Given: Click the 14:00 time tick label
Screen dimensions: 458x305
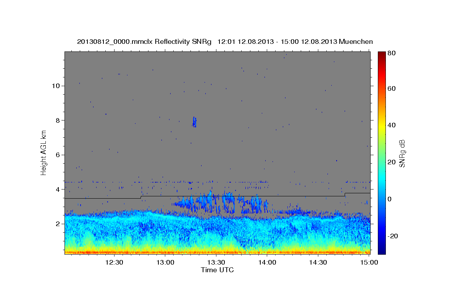Looking at the screenshot, I should 267,263.
